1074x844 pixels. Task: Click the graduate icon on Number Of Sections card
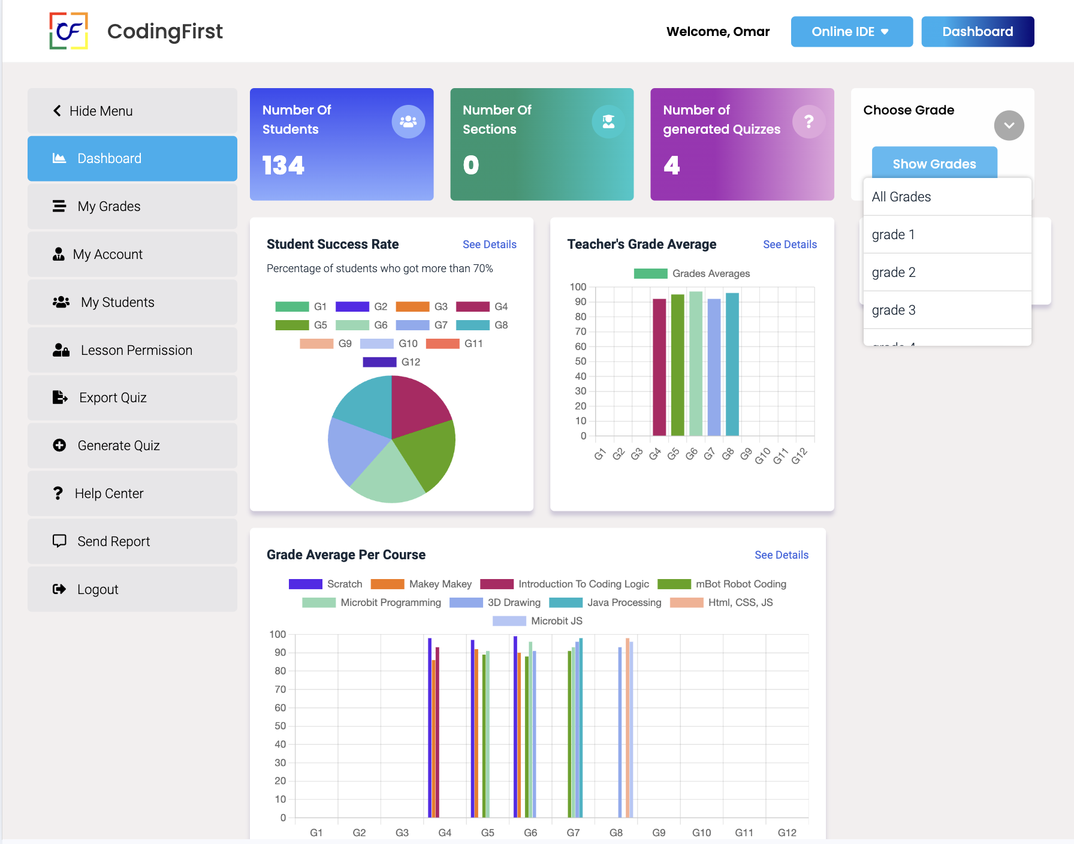608,122
